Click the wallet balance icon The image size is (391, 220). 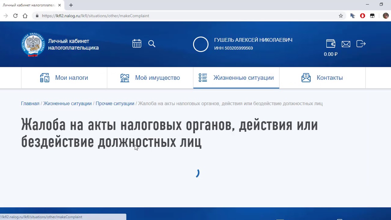(331, 44)
